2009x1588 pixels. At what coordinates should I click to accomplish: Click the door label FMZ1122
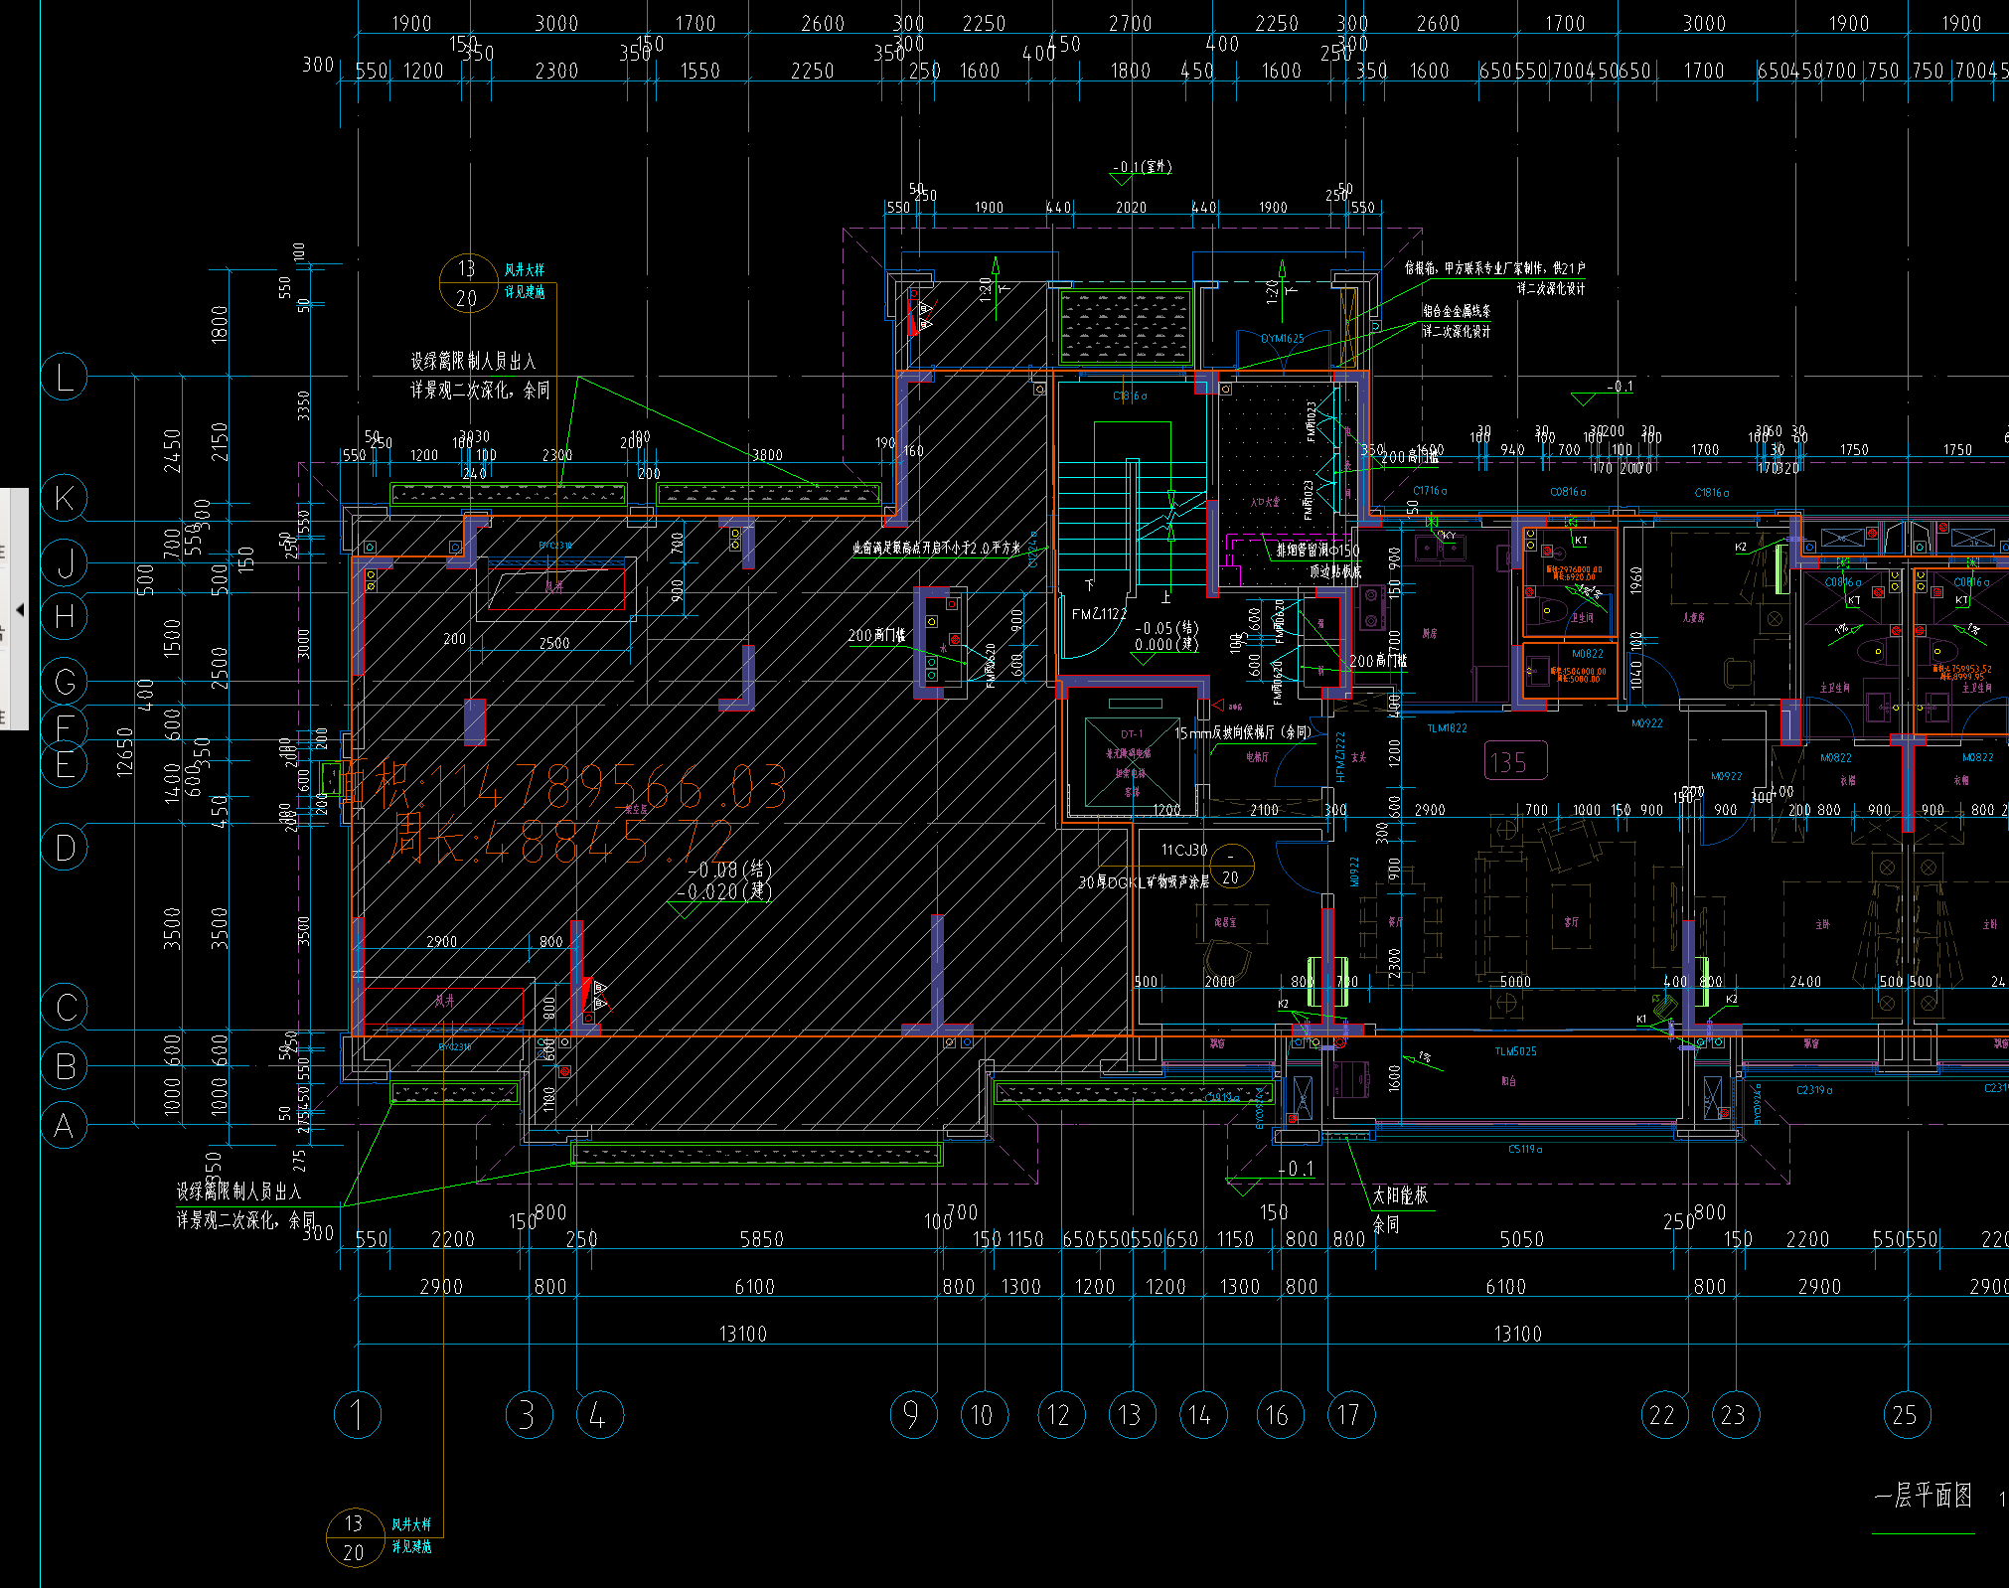pyautogui.click(x=1099, y=614)
